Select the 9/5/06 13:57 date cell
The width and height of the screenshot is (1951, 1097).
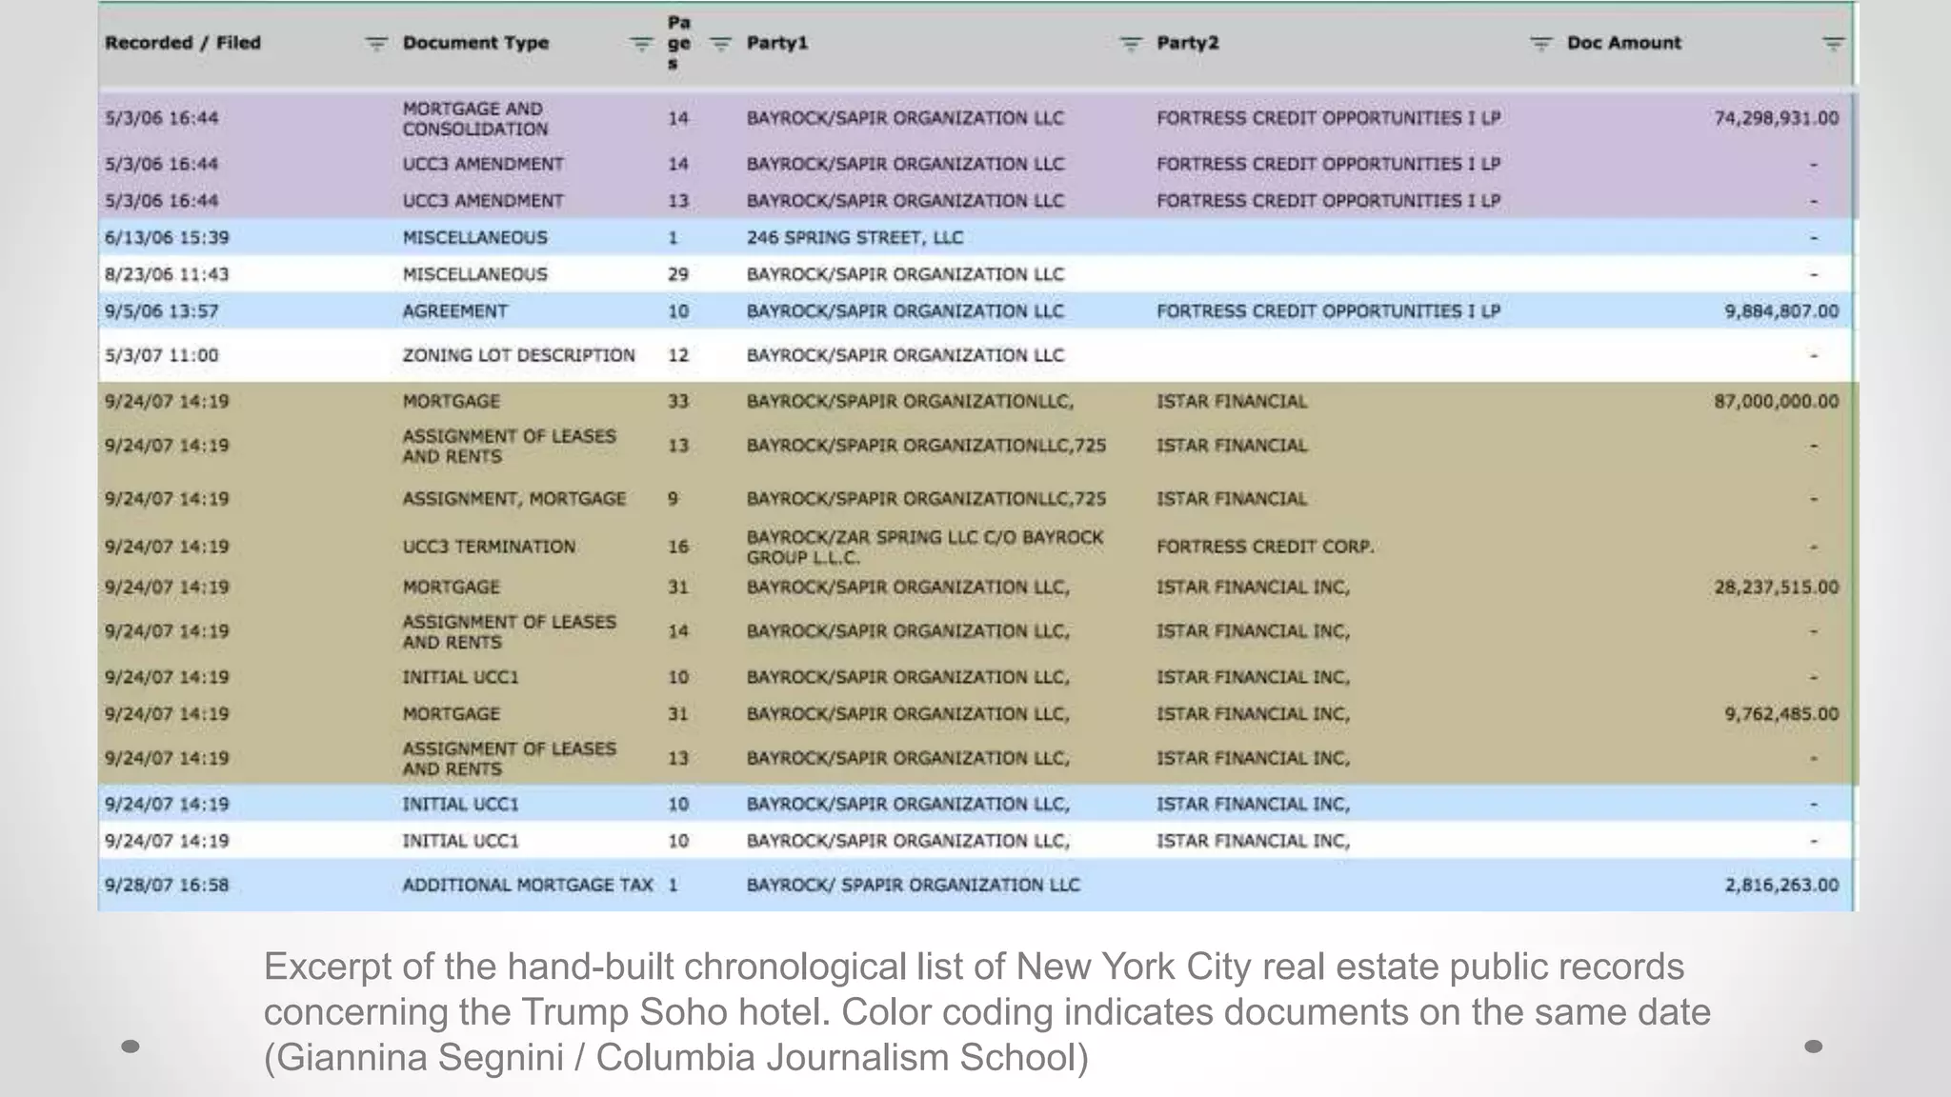pos(161,311)
